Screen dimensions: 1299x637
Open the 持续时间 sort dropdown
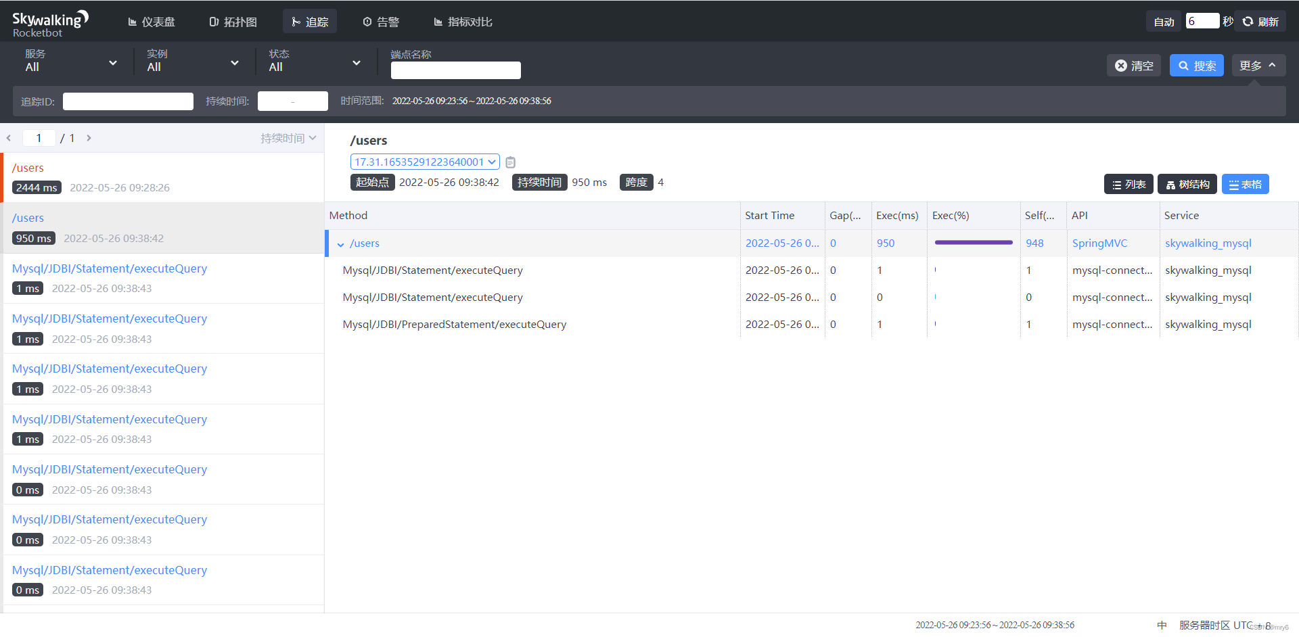pyautogui.click(x=289, y=138)
